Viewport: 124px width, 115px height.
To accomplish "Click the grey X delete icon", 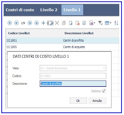I will click(x=57, y=23).
